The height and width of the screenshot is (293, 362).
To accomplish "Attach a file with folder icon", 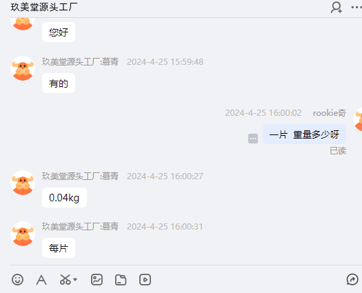I will tap(121, 280).
